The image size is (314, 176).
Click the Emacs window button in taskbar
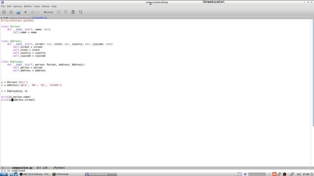coord(101,174)
